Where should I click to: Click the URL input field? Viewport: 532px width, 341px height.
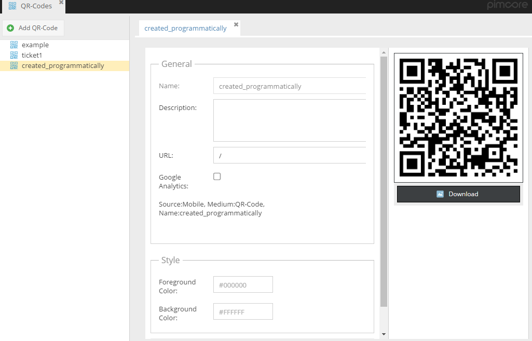click(x=290, y=155)
